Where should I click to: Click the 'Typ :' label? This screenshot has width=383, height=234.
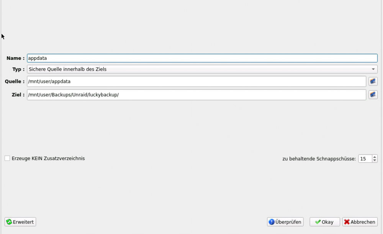[18, 69]
